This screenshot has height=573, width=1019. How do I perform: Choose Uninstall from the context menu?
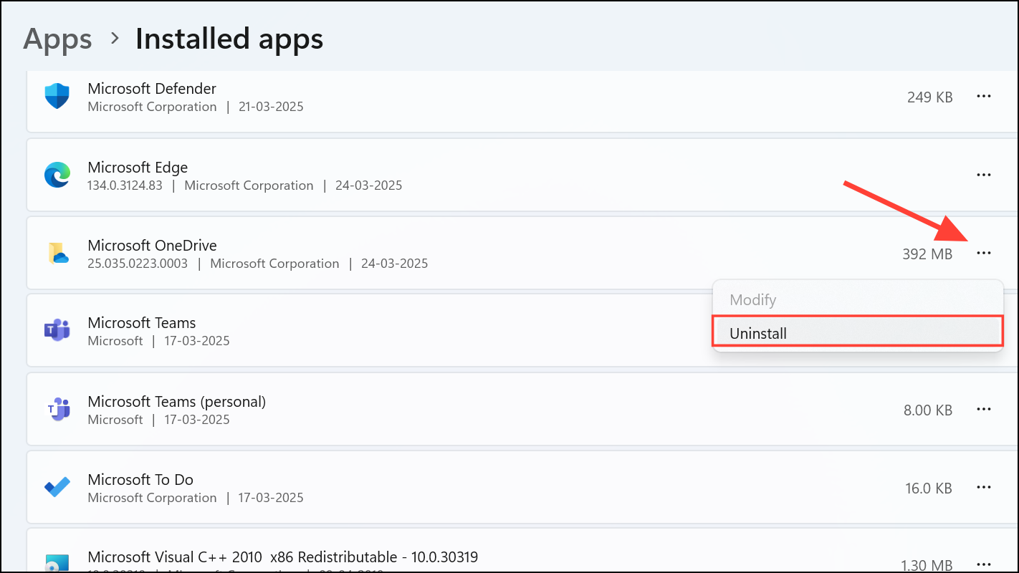(x=858, y=333)
